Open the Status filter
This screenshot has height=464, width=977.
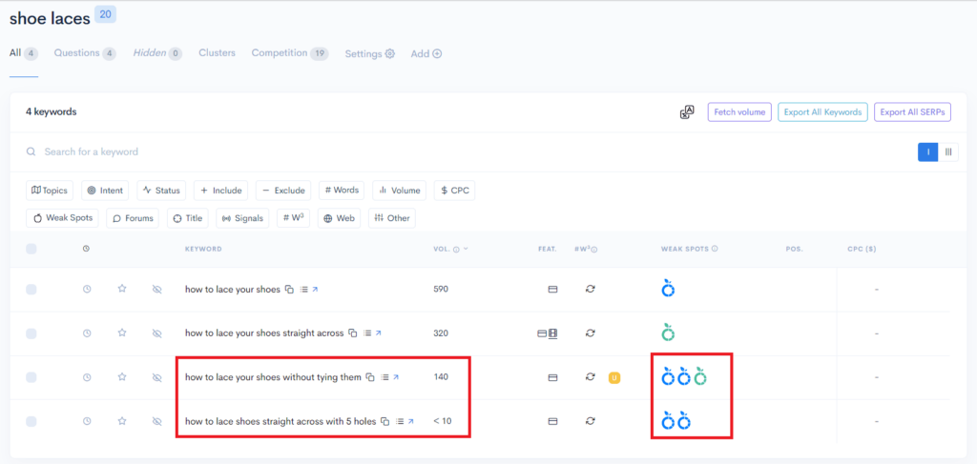(x=162, y=191)
